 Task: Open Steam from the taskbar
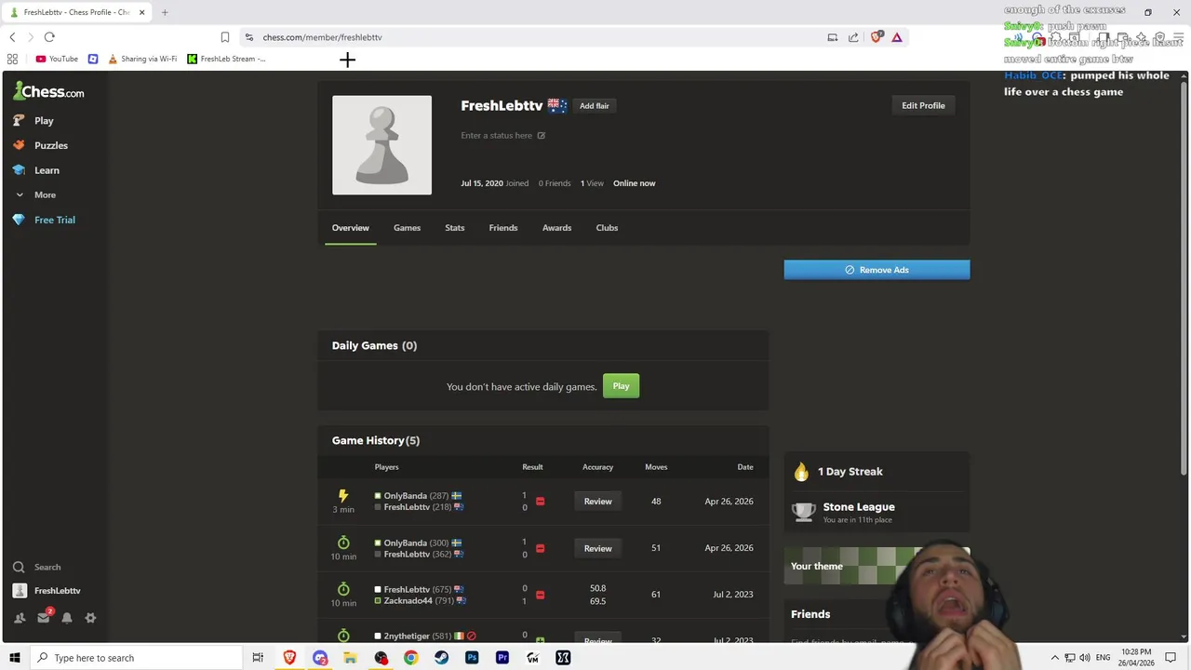(x=441, y=658)
